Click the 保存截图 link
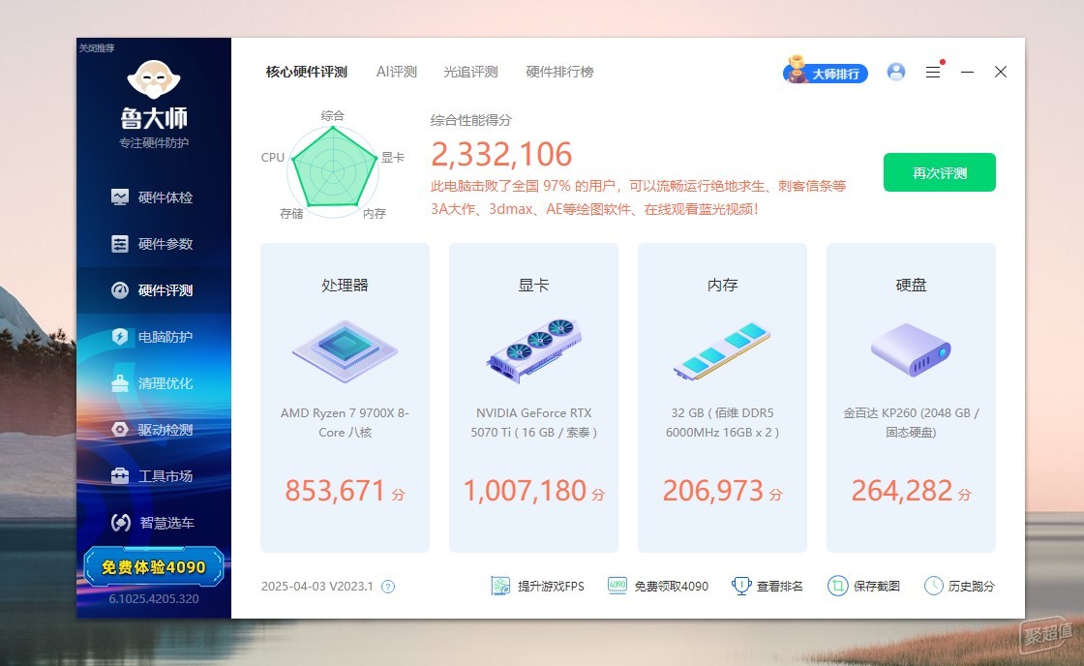The height and width of the screenshot is (666, 1084). (877, 587)
